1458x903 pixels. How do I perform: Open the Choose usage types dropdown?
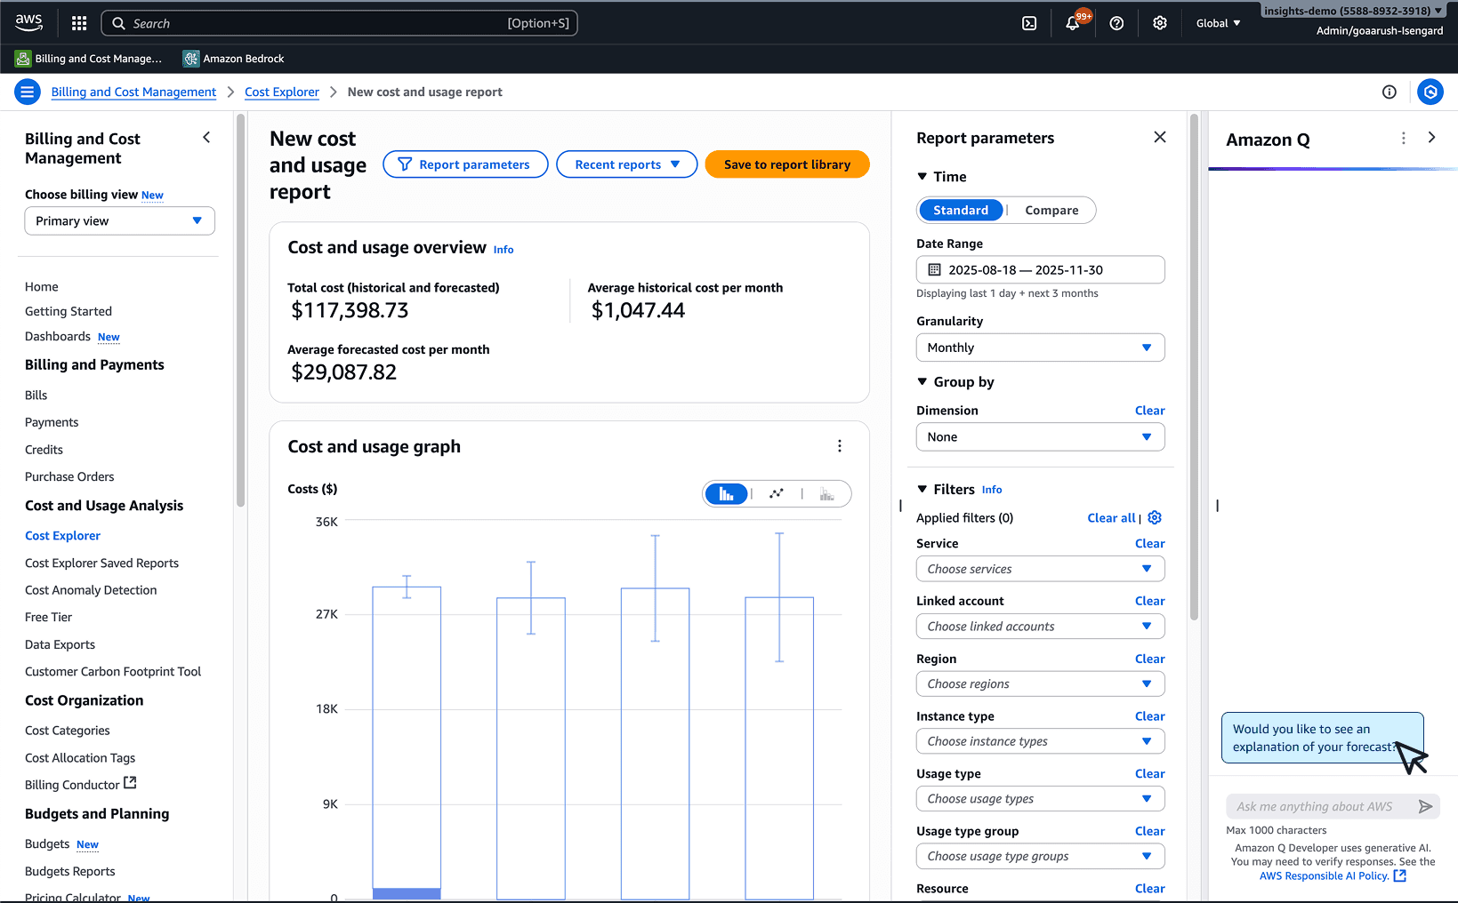[x=1040, y=799]
